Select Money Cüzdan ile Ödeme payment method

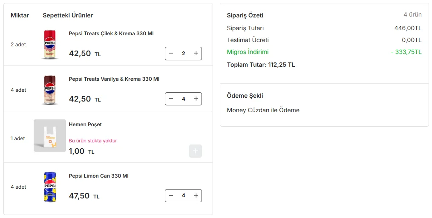click(x=263, y=110)
